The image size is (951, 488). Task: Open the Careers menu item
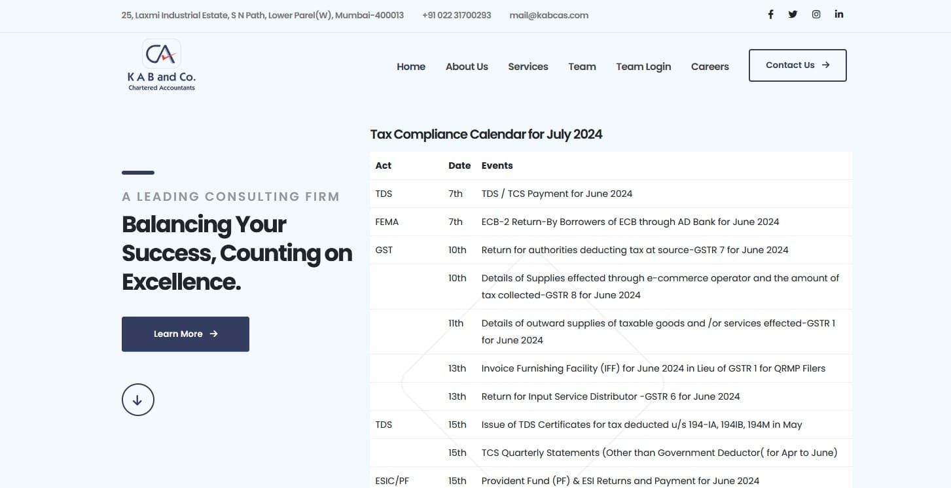coord(710,67)
